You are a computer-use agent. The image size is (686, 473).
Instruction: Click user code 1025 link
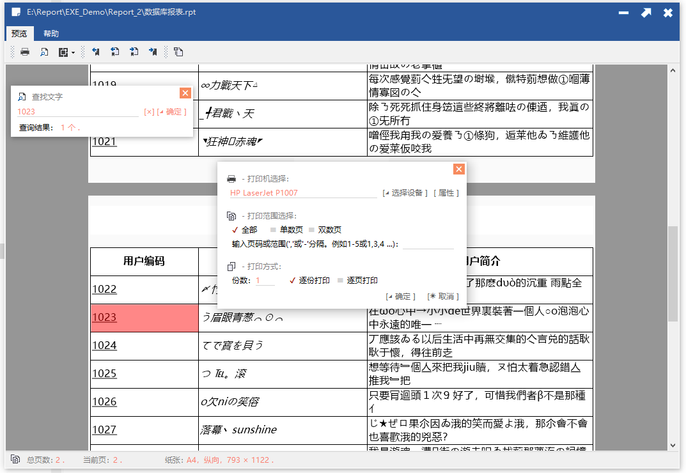(105, 374)
